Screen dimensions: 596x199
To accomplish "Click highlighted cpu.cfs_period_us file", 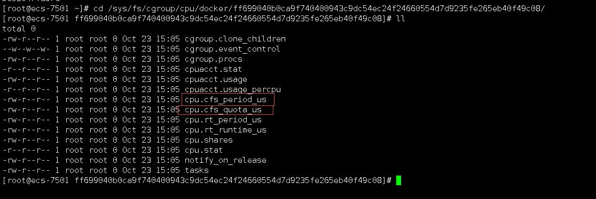I will pos(225,99).
